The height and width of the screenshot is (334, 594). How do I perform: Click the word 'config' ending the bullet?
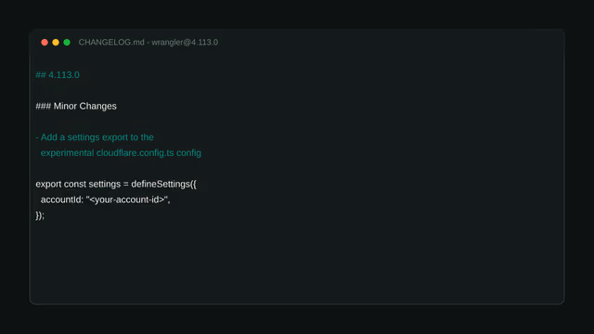point(188,153)
